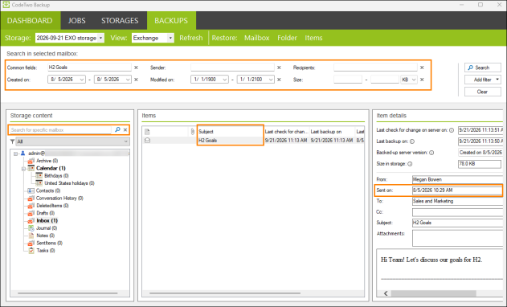Open the View dropdown set to Exchange

(153, 38)
